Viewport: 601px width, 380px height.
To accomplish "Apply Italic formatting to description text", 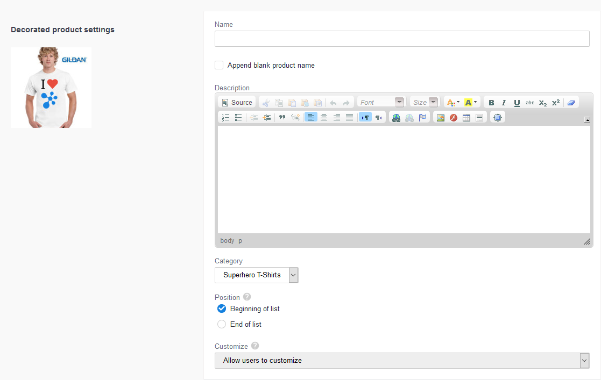I will tap(503, 102).
